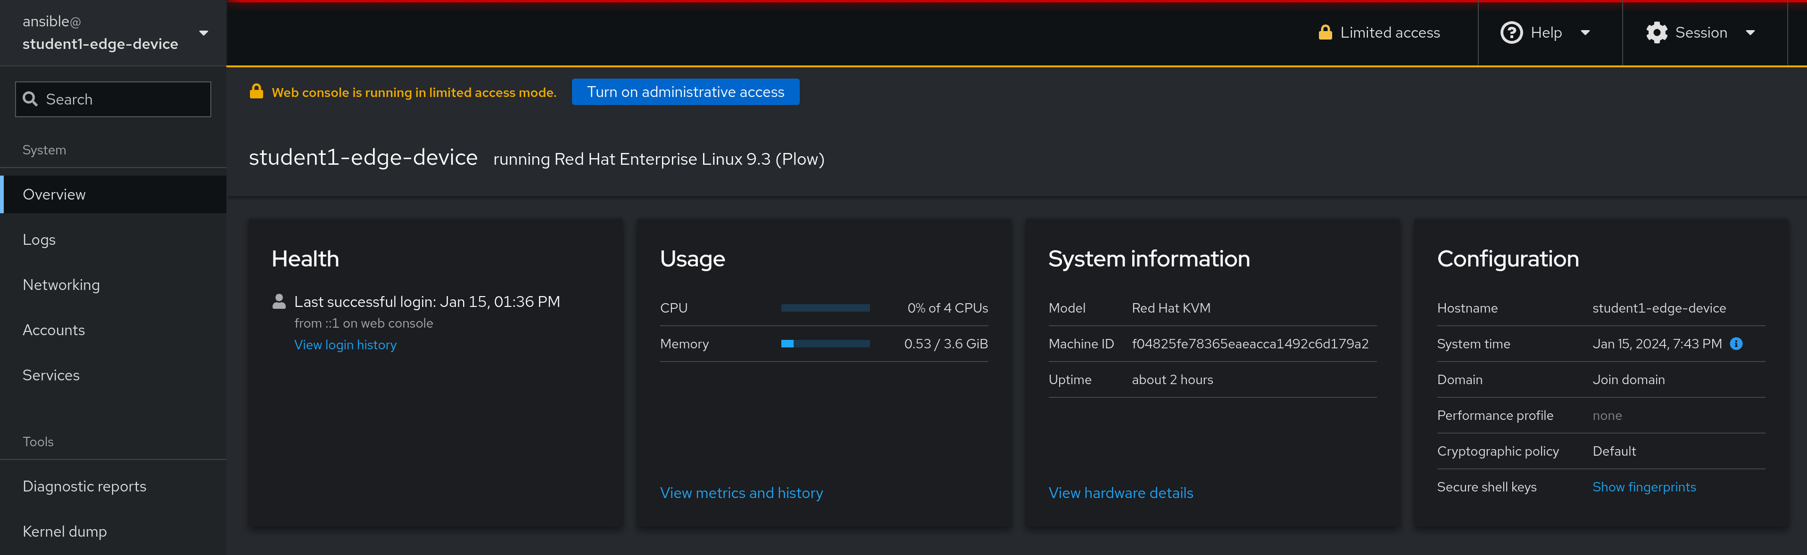Click the System sidebar section heading
Viewport: 1807px width, 555px height.
(44, 150)
